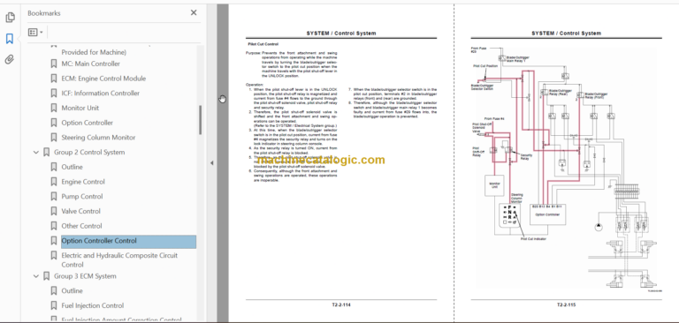Click the Bookmarks panel title

point(43,13)
